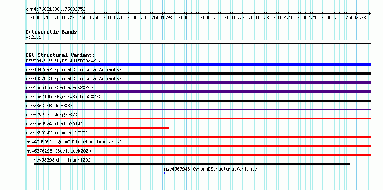
Task: Click the 76882.3k ruler tick label
Action: pyautogui.click(x=259, y=17)
